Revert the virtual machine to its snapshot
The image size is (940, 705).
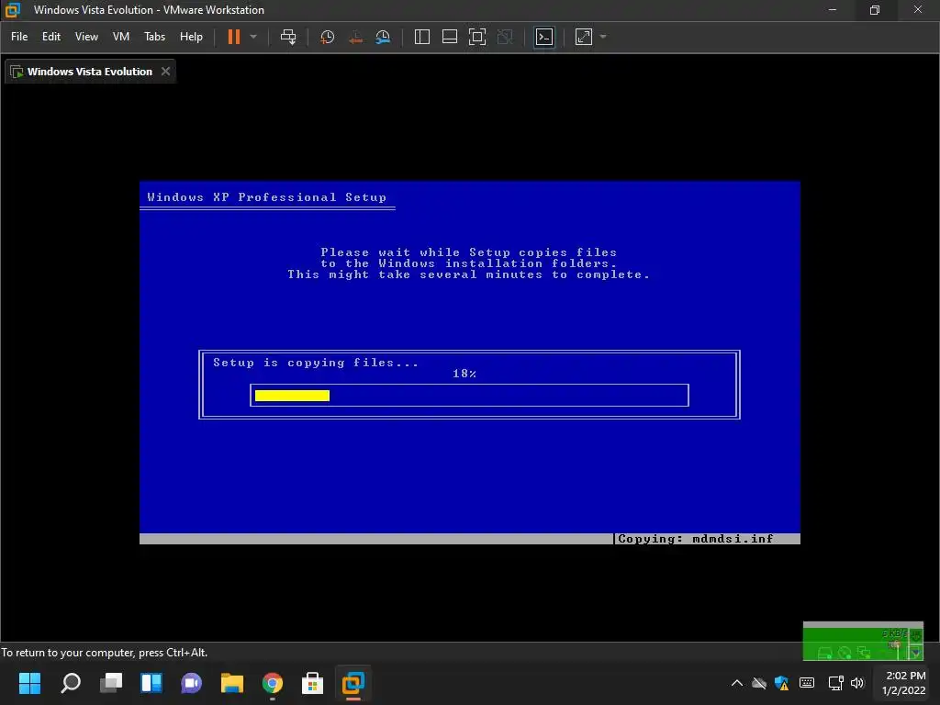(355, 37)
